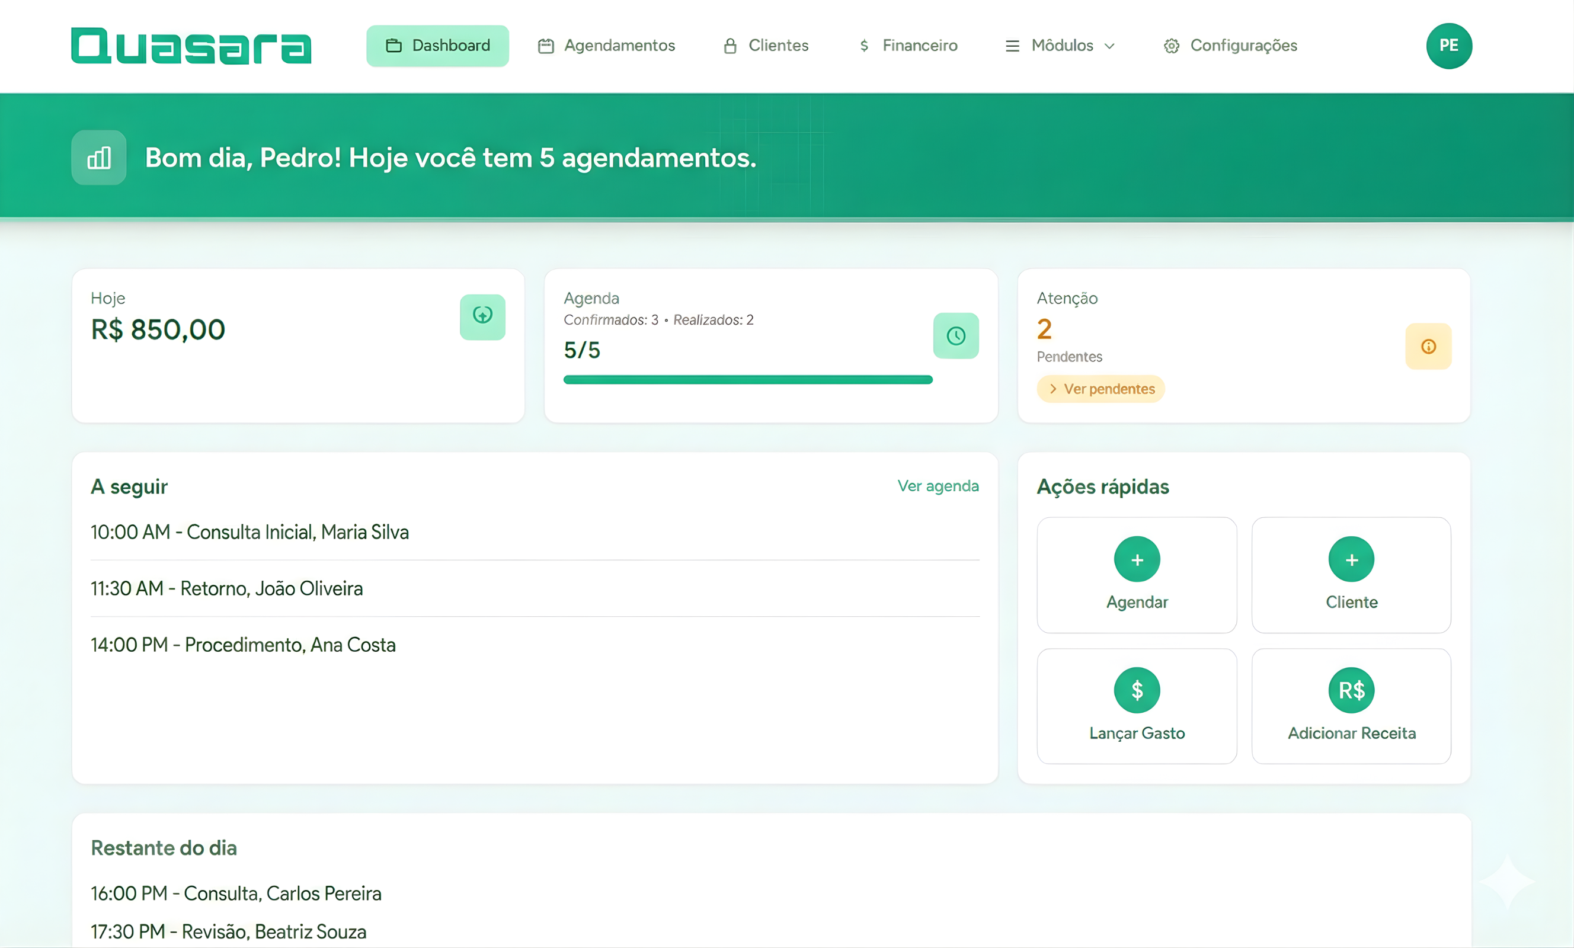This screenshot has width=1574, height=948.
Task: Open the PE profile avatar
Action: pos(1449,46)
